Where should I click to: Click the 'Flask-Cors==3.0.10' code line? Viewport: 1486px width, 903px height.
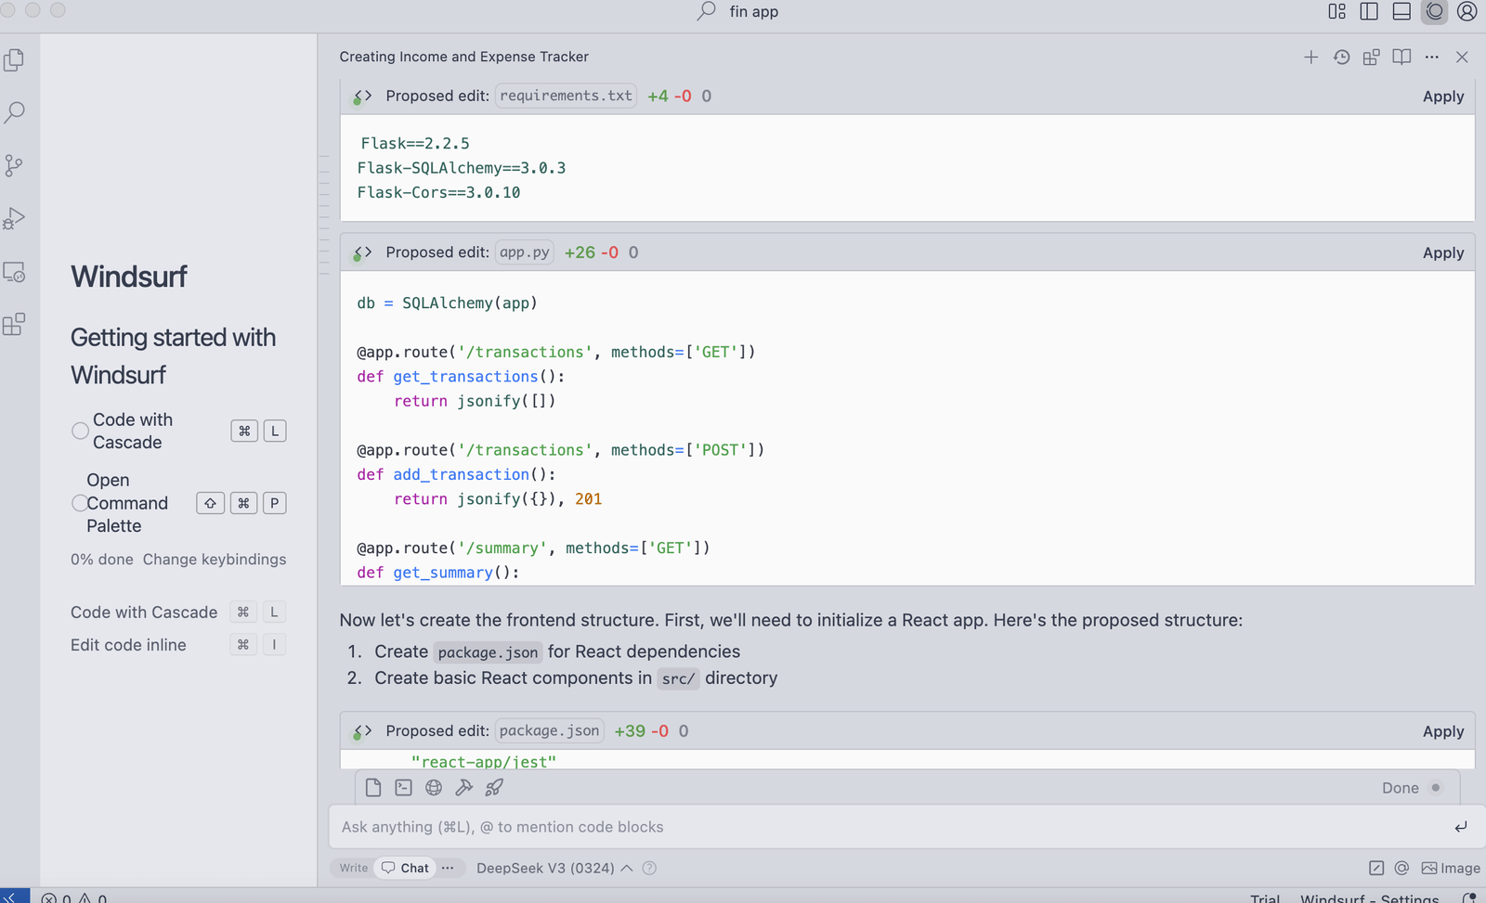click(438, 193)
